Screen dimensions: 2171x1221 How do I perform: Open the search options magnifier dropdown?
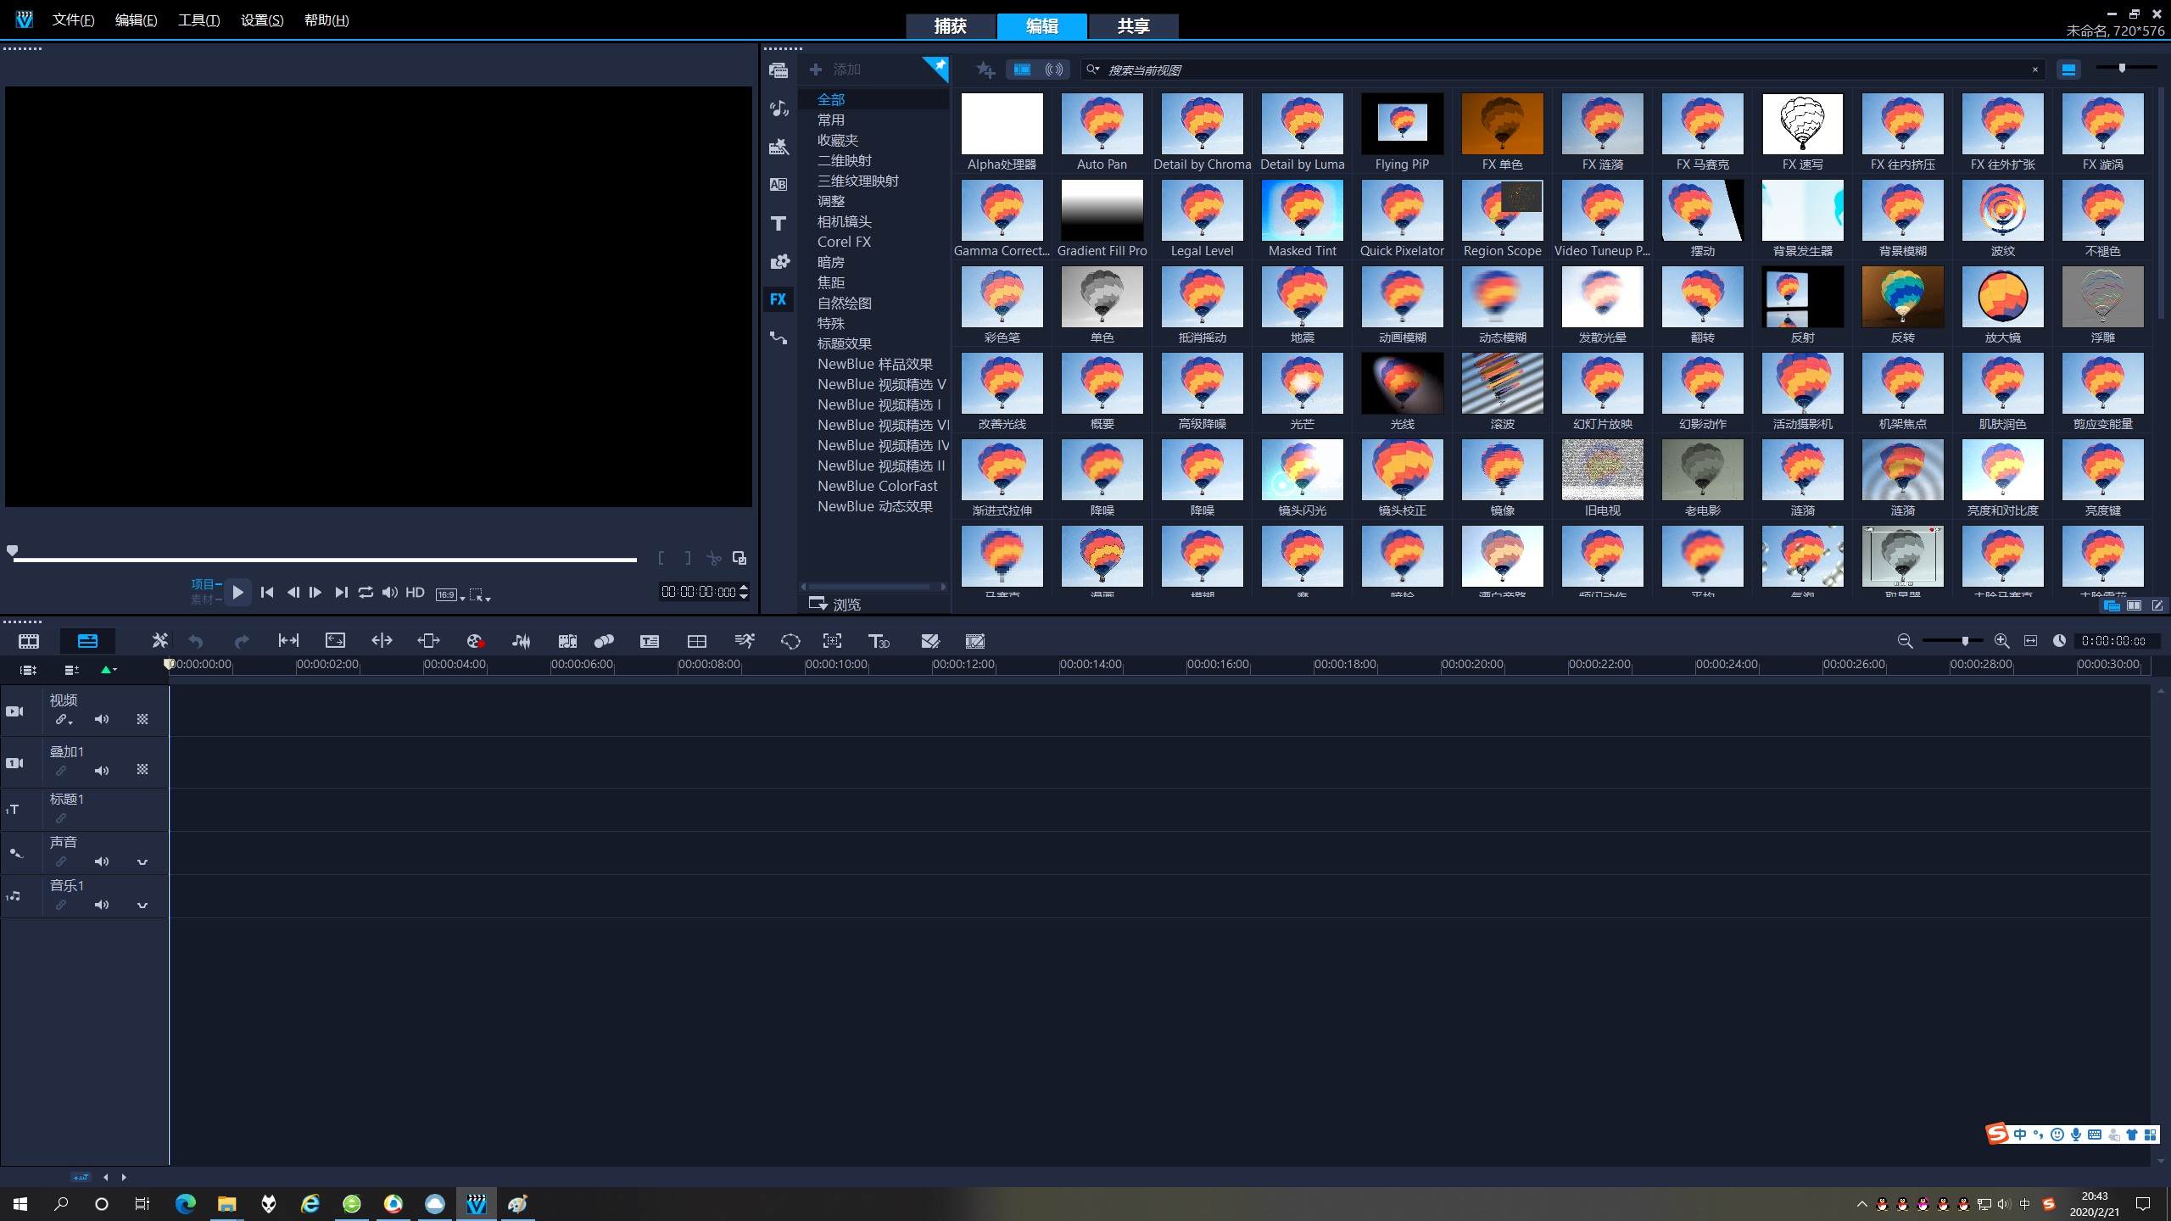click(1093, 70)
